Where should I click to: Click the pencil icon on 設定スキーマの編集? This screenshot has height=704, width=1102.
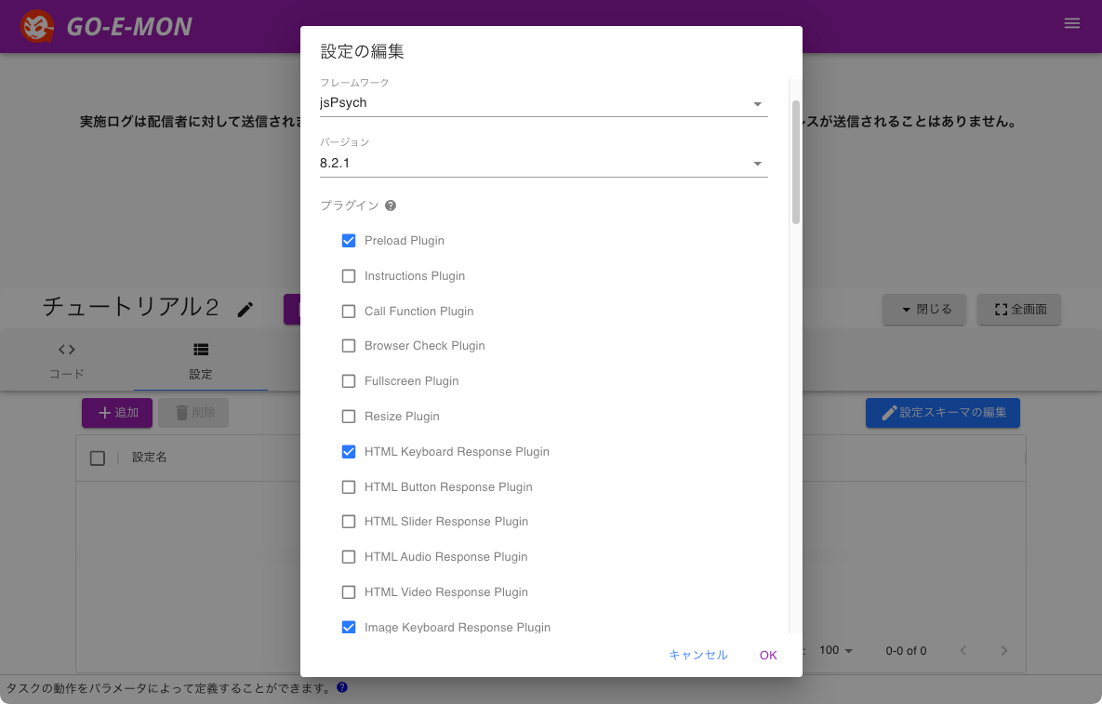890,412
